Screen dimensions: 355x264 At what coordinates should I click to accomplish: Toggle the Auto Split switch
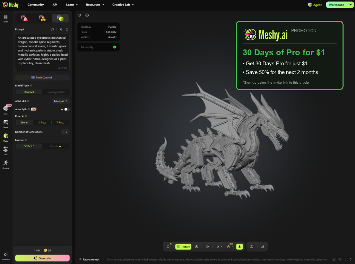pyautogui.click(x=67, y=109)
